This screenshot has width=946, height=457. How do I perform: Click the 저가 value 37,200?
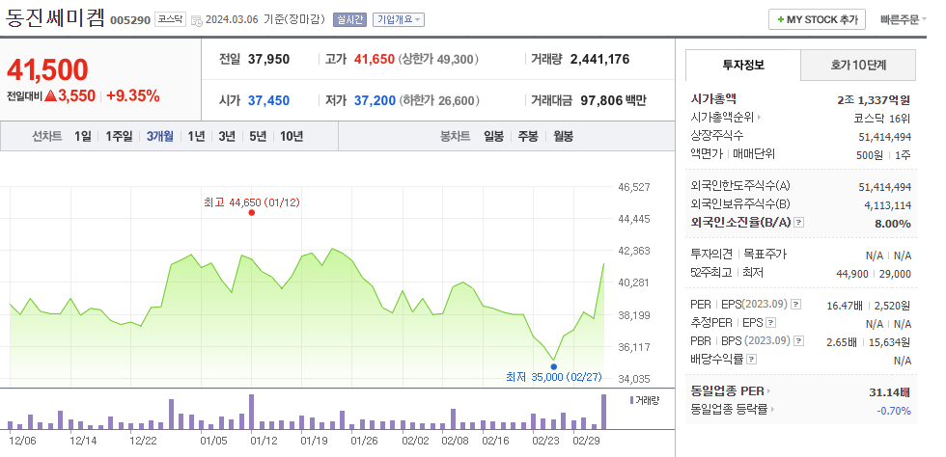pos(375,100)
